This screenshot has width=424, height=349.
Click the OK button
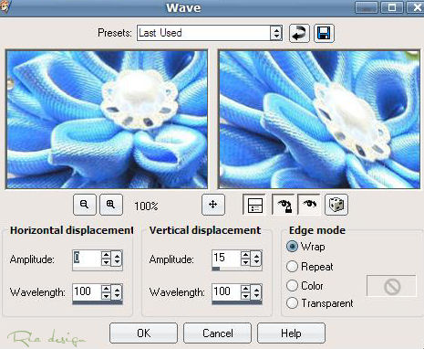pos(143,333)
